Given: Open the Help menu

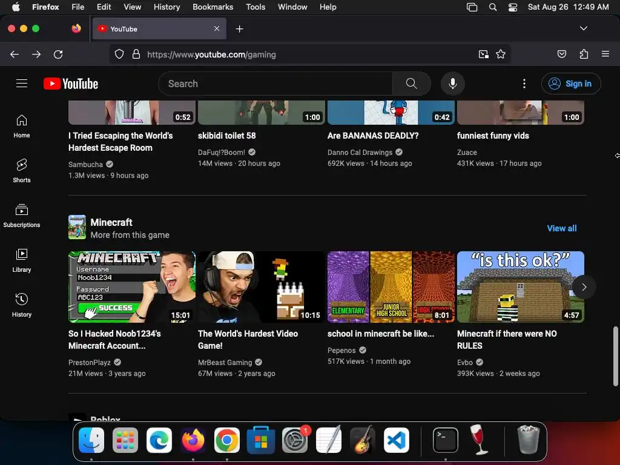Looking at the screenshot, I should [328, 7].
